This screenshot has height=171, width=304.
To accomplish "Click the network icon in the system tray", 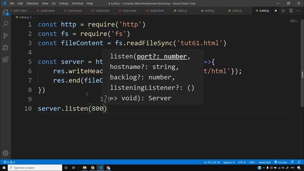I will tap(279, 168).
